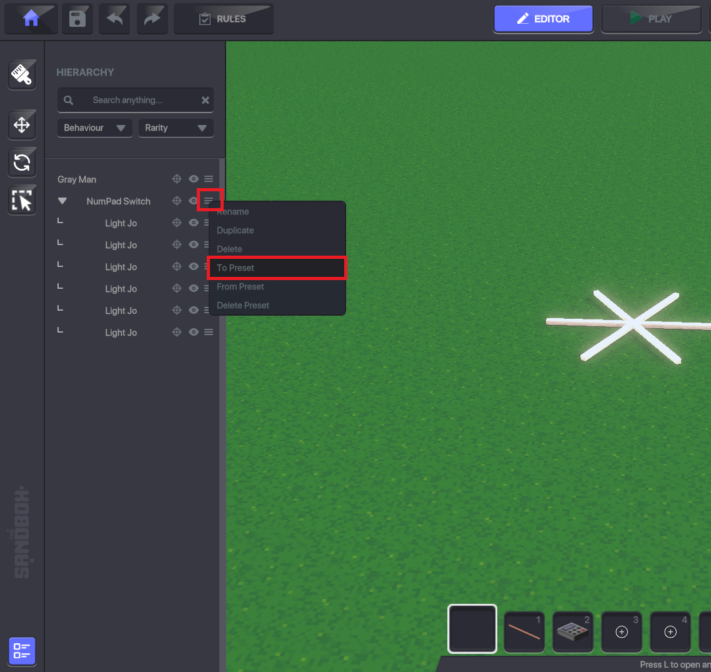This screenshot has width=711, height=672.
Task: Open the Rarity filter dropdown
Action: point(176,128)
